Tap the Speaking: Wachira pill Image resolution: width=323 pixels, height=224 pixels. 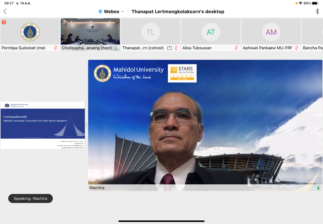pyautogui.click(x=30, y=199)
